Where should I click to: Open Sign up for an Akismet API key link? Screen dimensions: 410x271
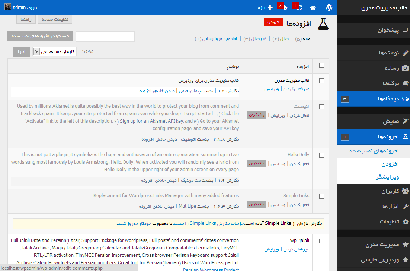pyautogui.click(x=151, y=121)
